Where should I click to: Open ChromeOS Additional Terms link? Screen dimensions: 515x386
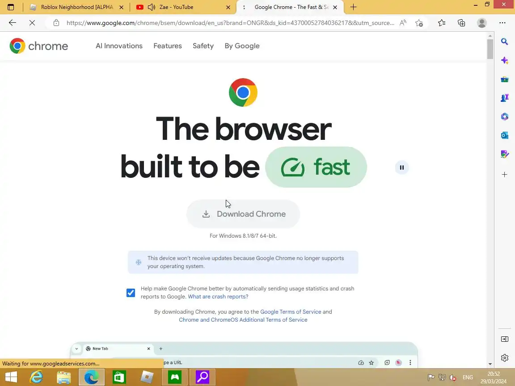pyautogui.click(x=243, y=320)
